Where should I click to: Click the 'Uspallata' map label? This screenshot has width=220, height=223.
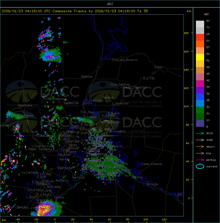click(25, 105)
